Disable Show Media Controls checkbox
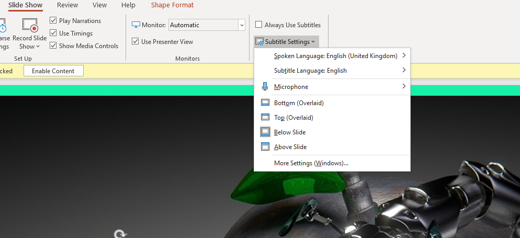 pyautogui.click(x=53, y=46)
